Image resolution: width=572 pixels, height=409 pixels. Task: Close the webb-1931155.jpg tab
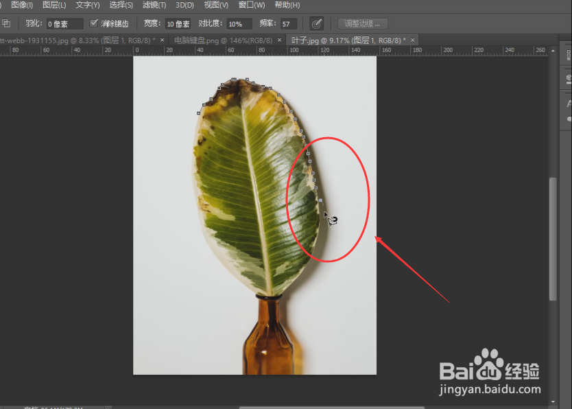162,40
